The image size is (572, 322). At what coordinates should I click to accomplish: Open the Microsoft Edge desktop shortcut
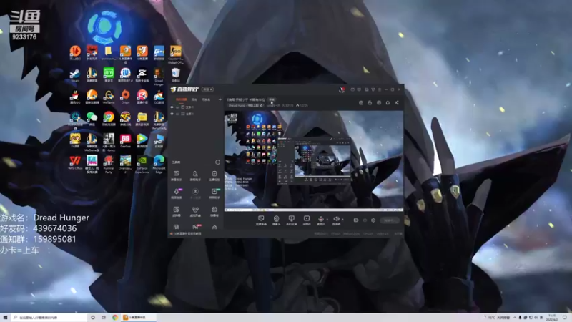(x=159, y=164)
